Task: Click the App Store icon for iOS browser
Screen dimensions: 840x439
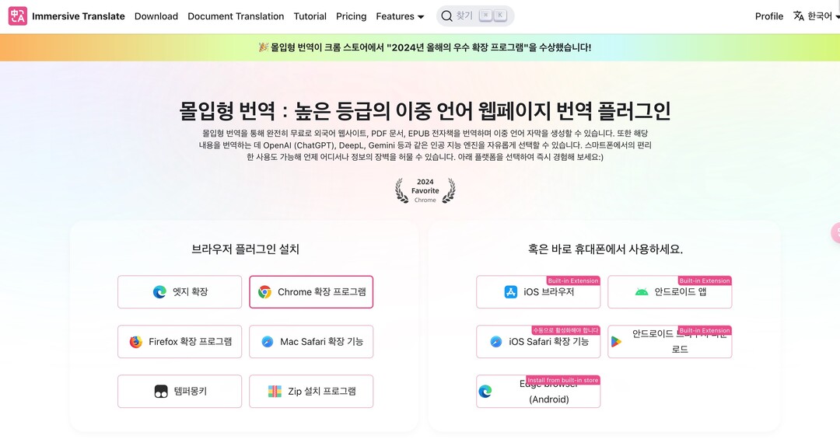Action: tap(511, 292)
